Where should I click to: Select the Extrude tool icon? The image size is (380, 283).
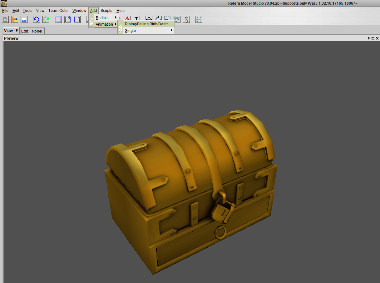click(x=177, y=19)
